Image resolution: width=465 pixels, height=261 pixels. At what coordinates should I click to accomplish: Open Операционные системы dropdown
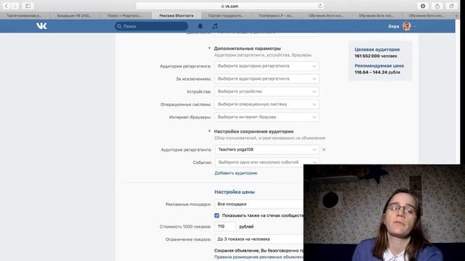tap(267, 104)
